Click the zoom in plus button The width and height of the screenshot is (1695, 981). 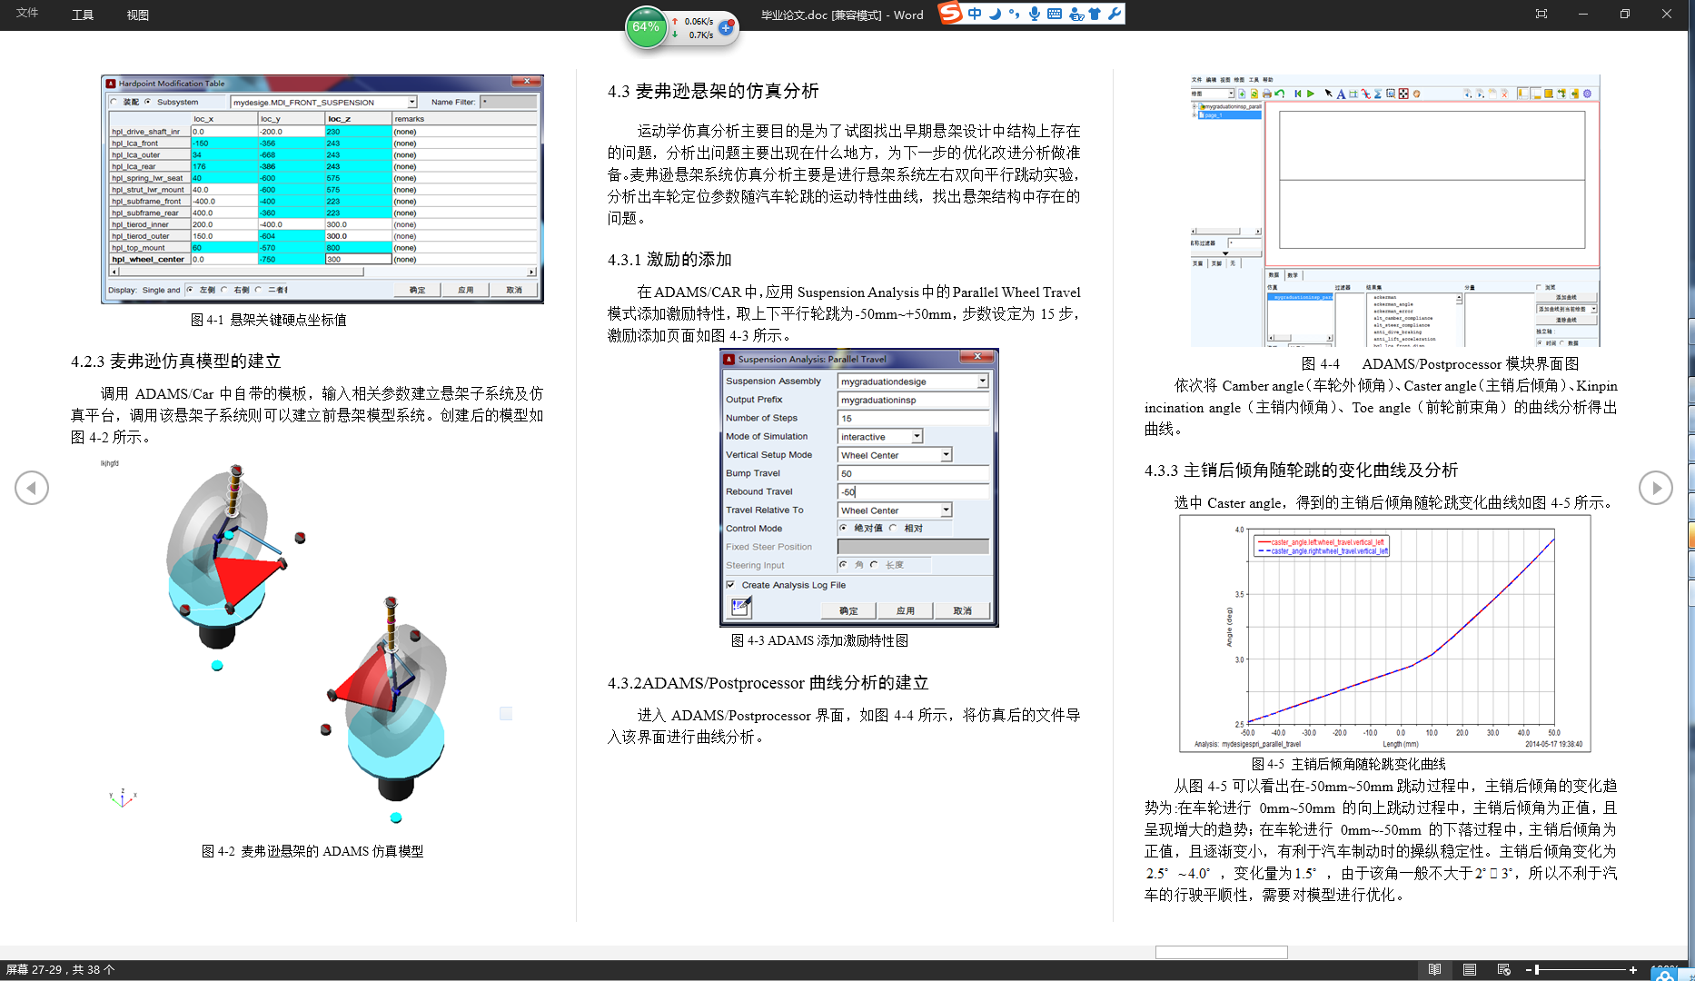point(1632,970)
